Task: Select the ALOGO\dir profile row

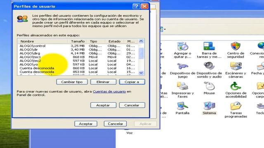Action: [78, 49]
